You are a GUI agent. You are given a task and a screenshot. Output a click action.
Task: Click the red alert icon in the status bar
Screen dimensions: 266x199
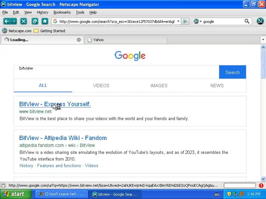261,185
